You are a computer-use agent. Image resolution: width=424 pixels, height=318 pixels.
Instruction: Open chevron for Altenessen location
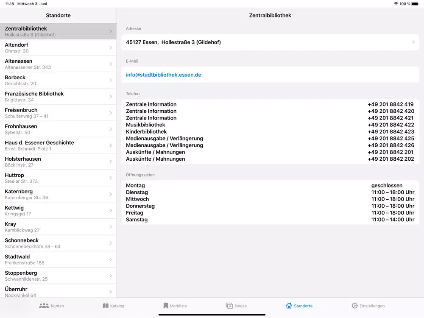point(111,64)
